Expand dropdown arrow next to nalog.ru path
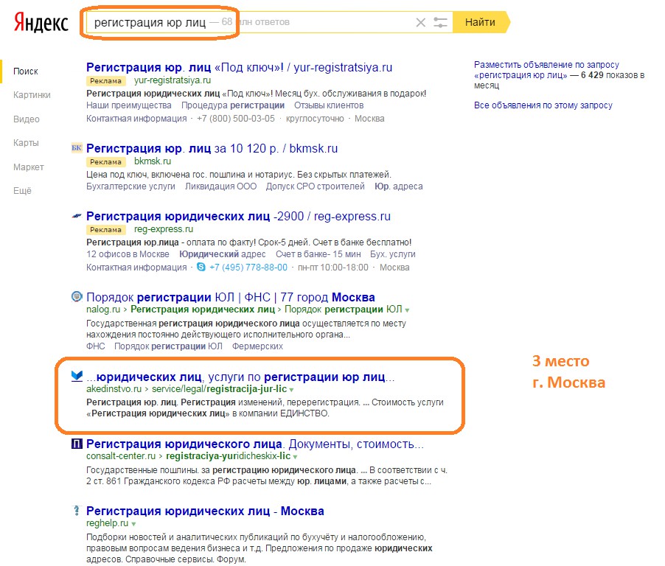 pos(407,310)
